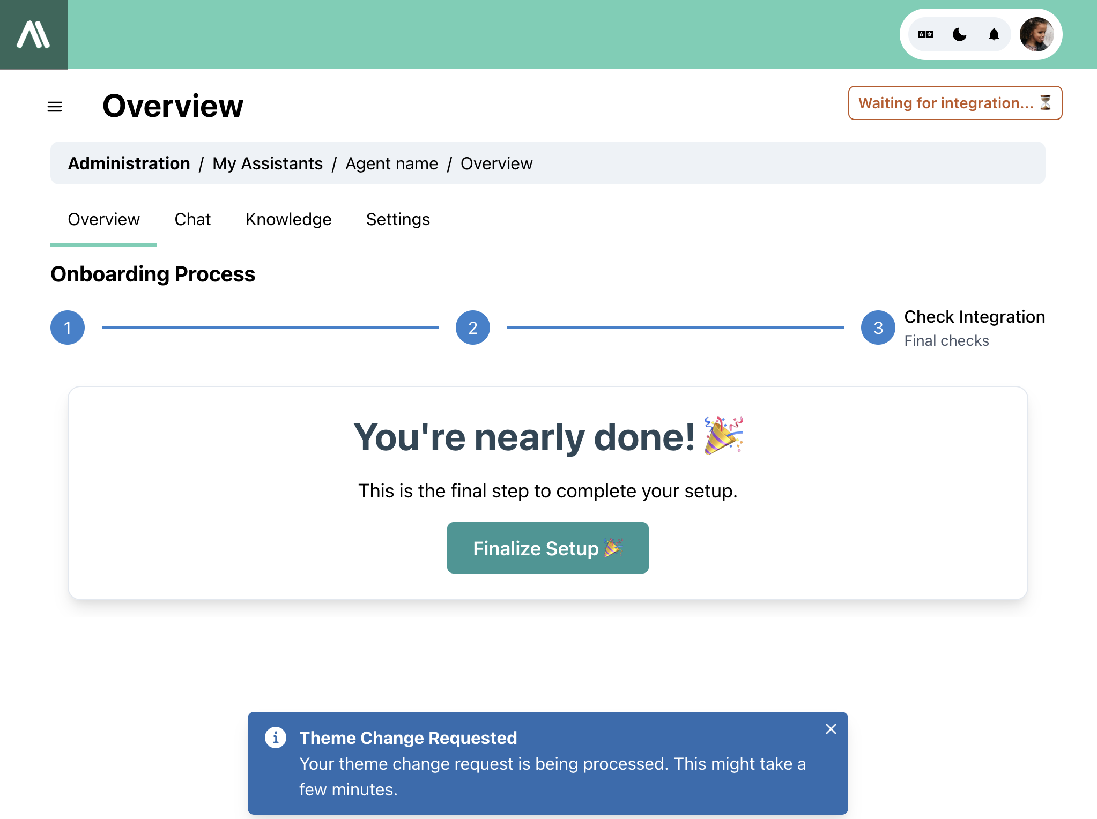Click My Assistants breadcrumb link
Viewport: 1097px width, 819px height.
pos(268,163)
